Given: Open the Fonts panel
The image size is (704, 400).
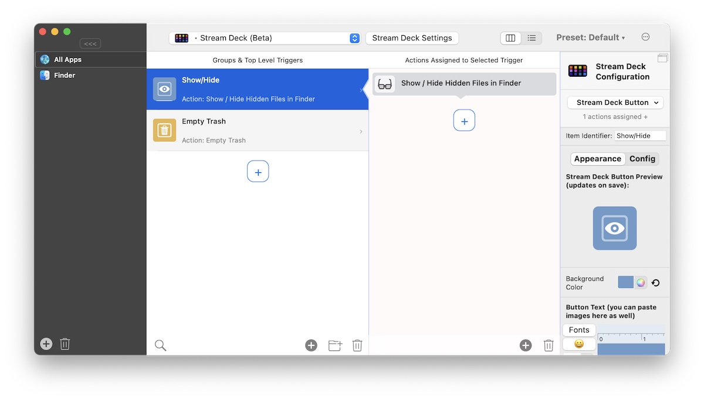Looking at the screenshot, I should pos(579,330).
